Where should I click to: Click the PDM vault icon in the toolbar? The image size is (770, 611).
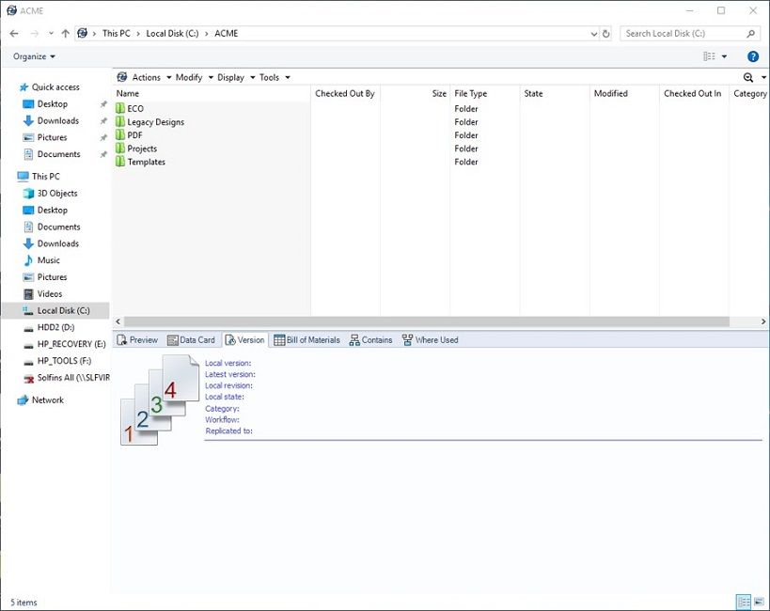pos(120,76)
